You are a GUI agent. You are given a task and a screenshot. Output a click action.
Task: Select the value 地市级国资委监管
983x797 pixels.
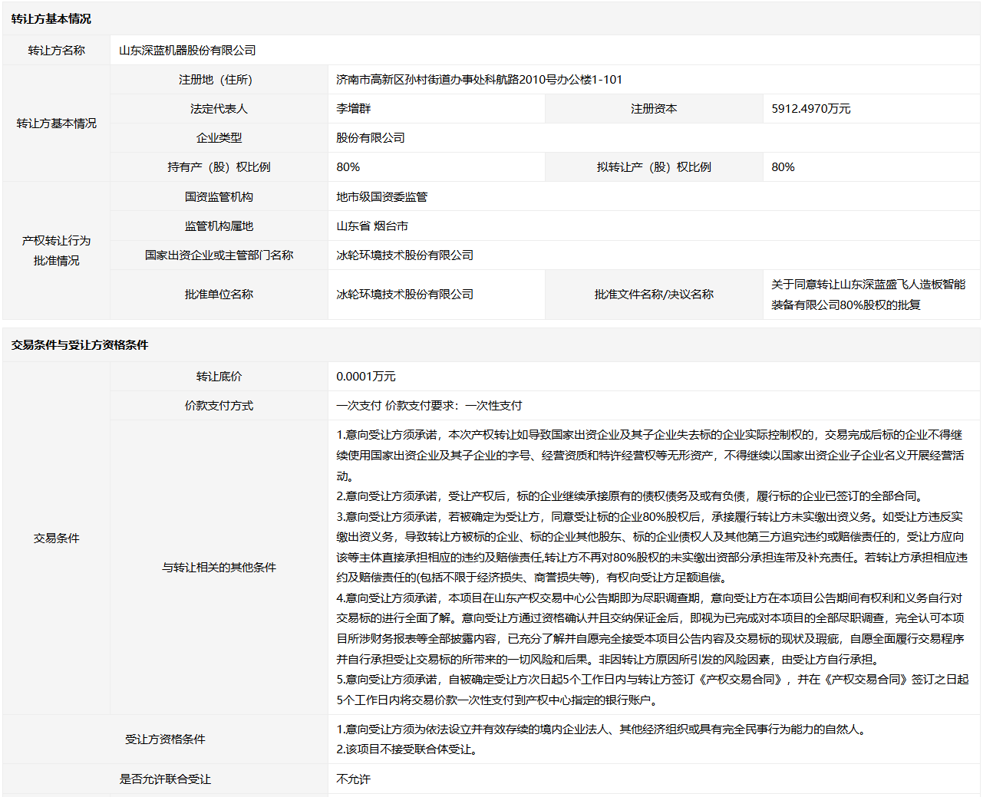382,196
